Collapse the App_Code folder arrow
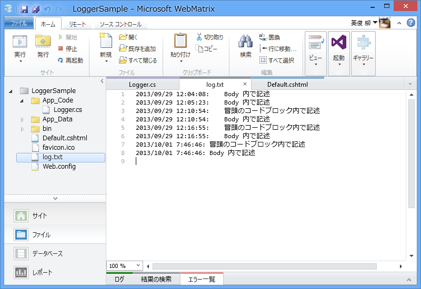The height and width of the screenshot is (289, 421). tap(22, 101)
